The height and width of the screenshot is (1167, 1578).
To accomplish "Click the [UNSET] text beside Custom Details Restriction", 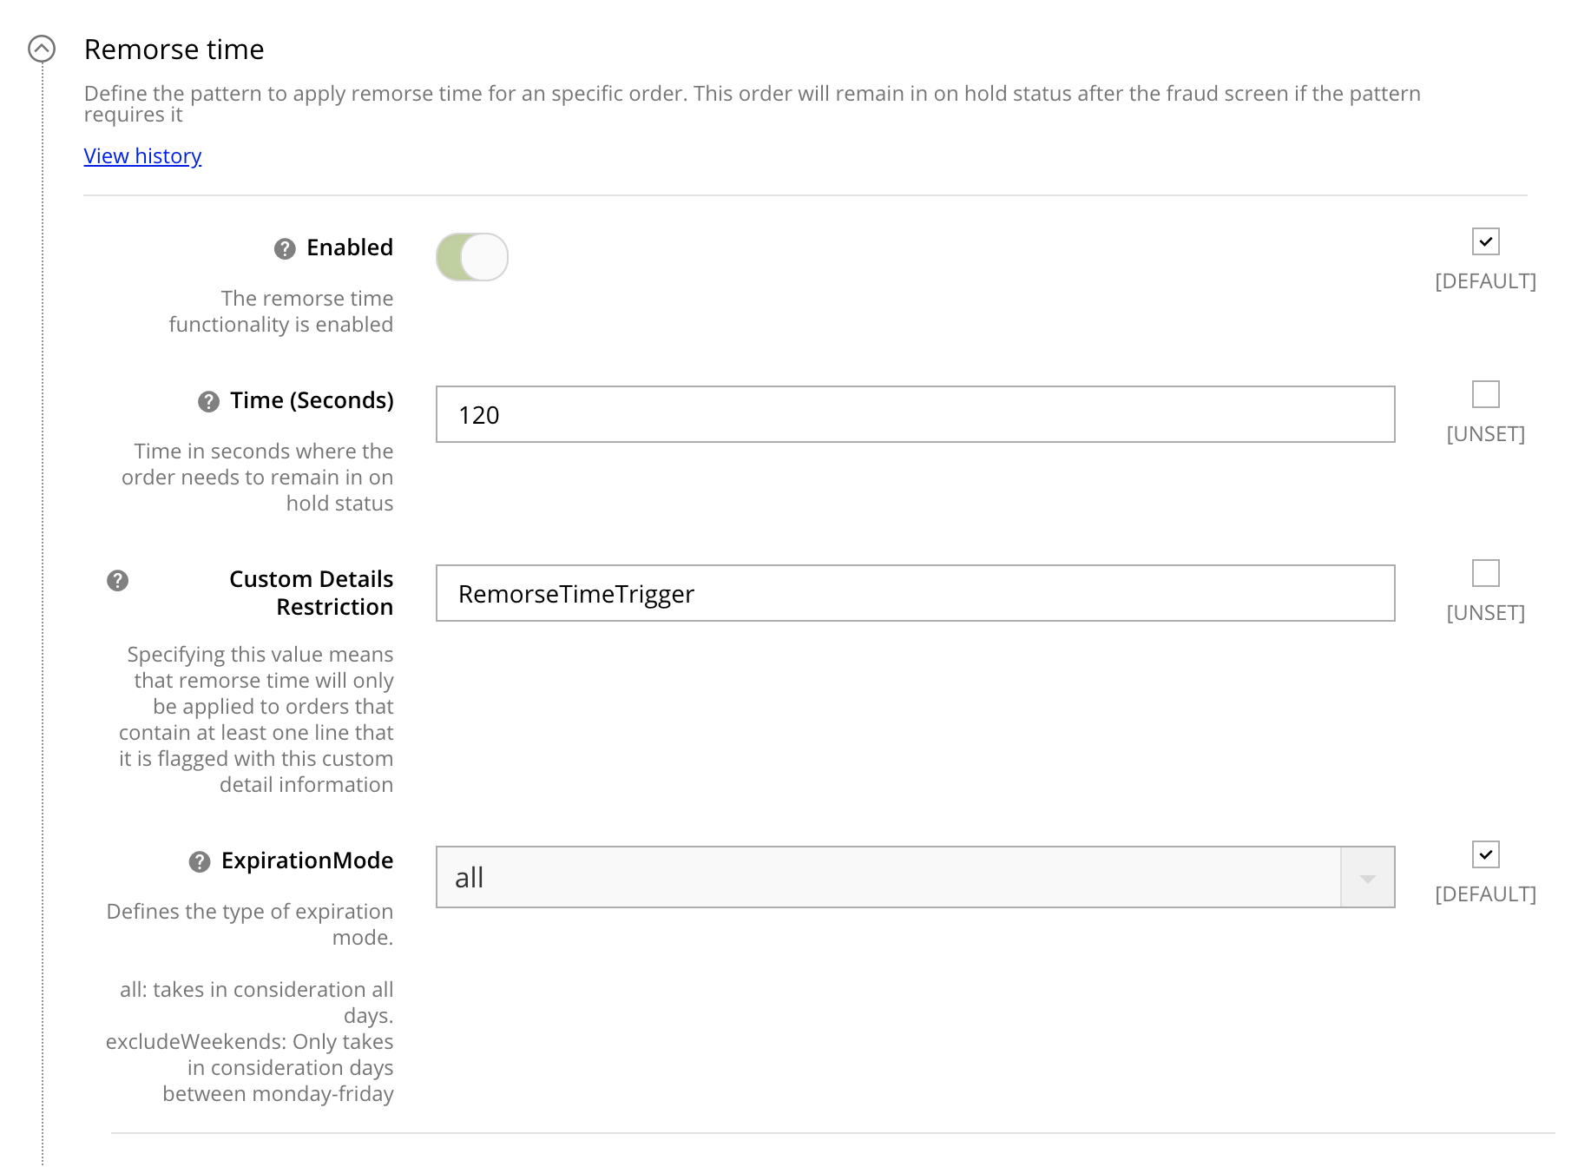I will (1485, 613).
